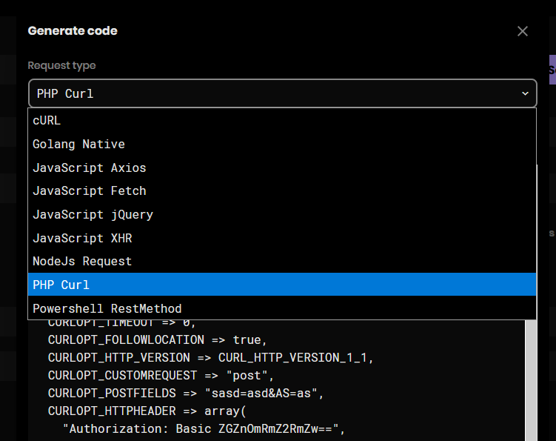The width and height of the screenshot is (556, 441).
Task: Click the CURLOPT_FOLLOWLOCATION => true line
Action: 157,339
